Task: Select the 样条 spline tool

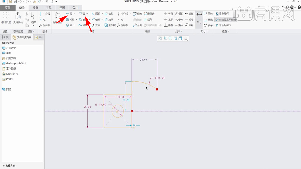Action: (x=83, y=25)
